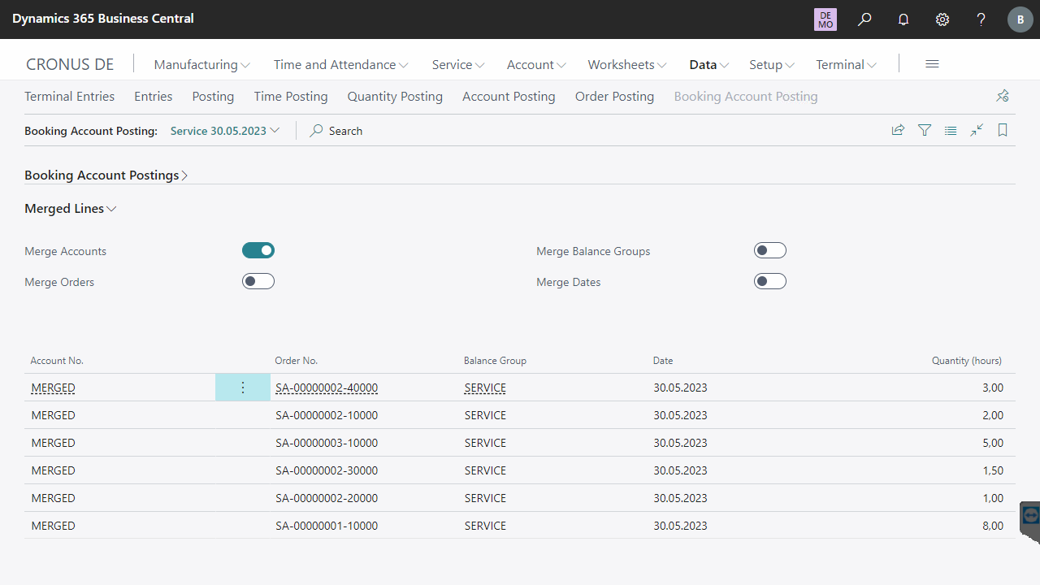Click the collapse page icon

point(977,130)
